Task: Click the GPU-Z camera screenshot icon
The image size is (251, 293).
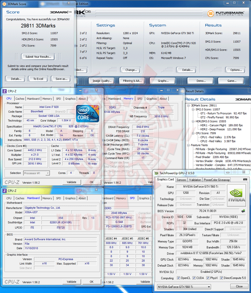Action: 245,179
